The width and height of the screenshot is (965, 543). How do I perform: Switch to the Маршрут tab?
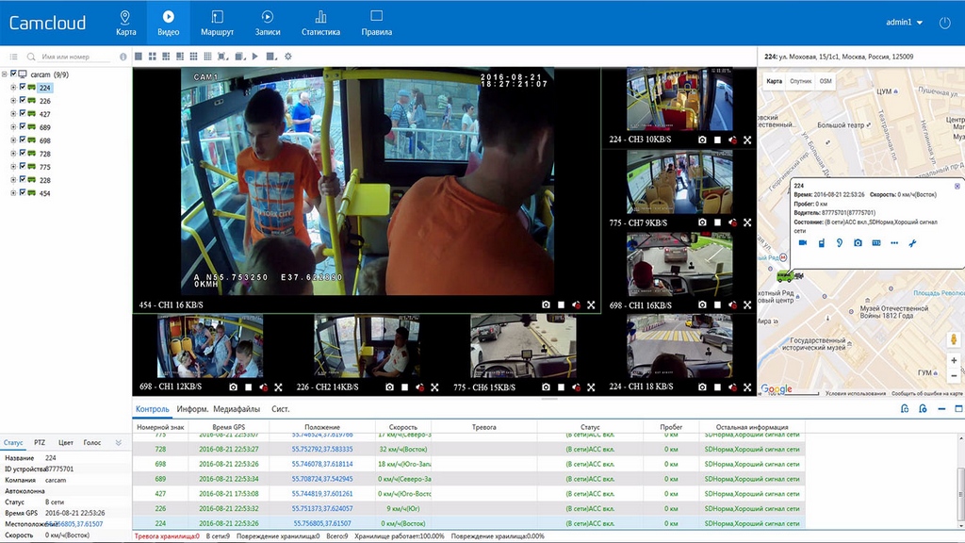click(217, 23)
